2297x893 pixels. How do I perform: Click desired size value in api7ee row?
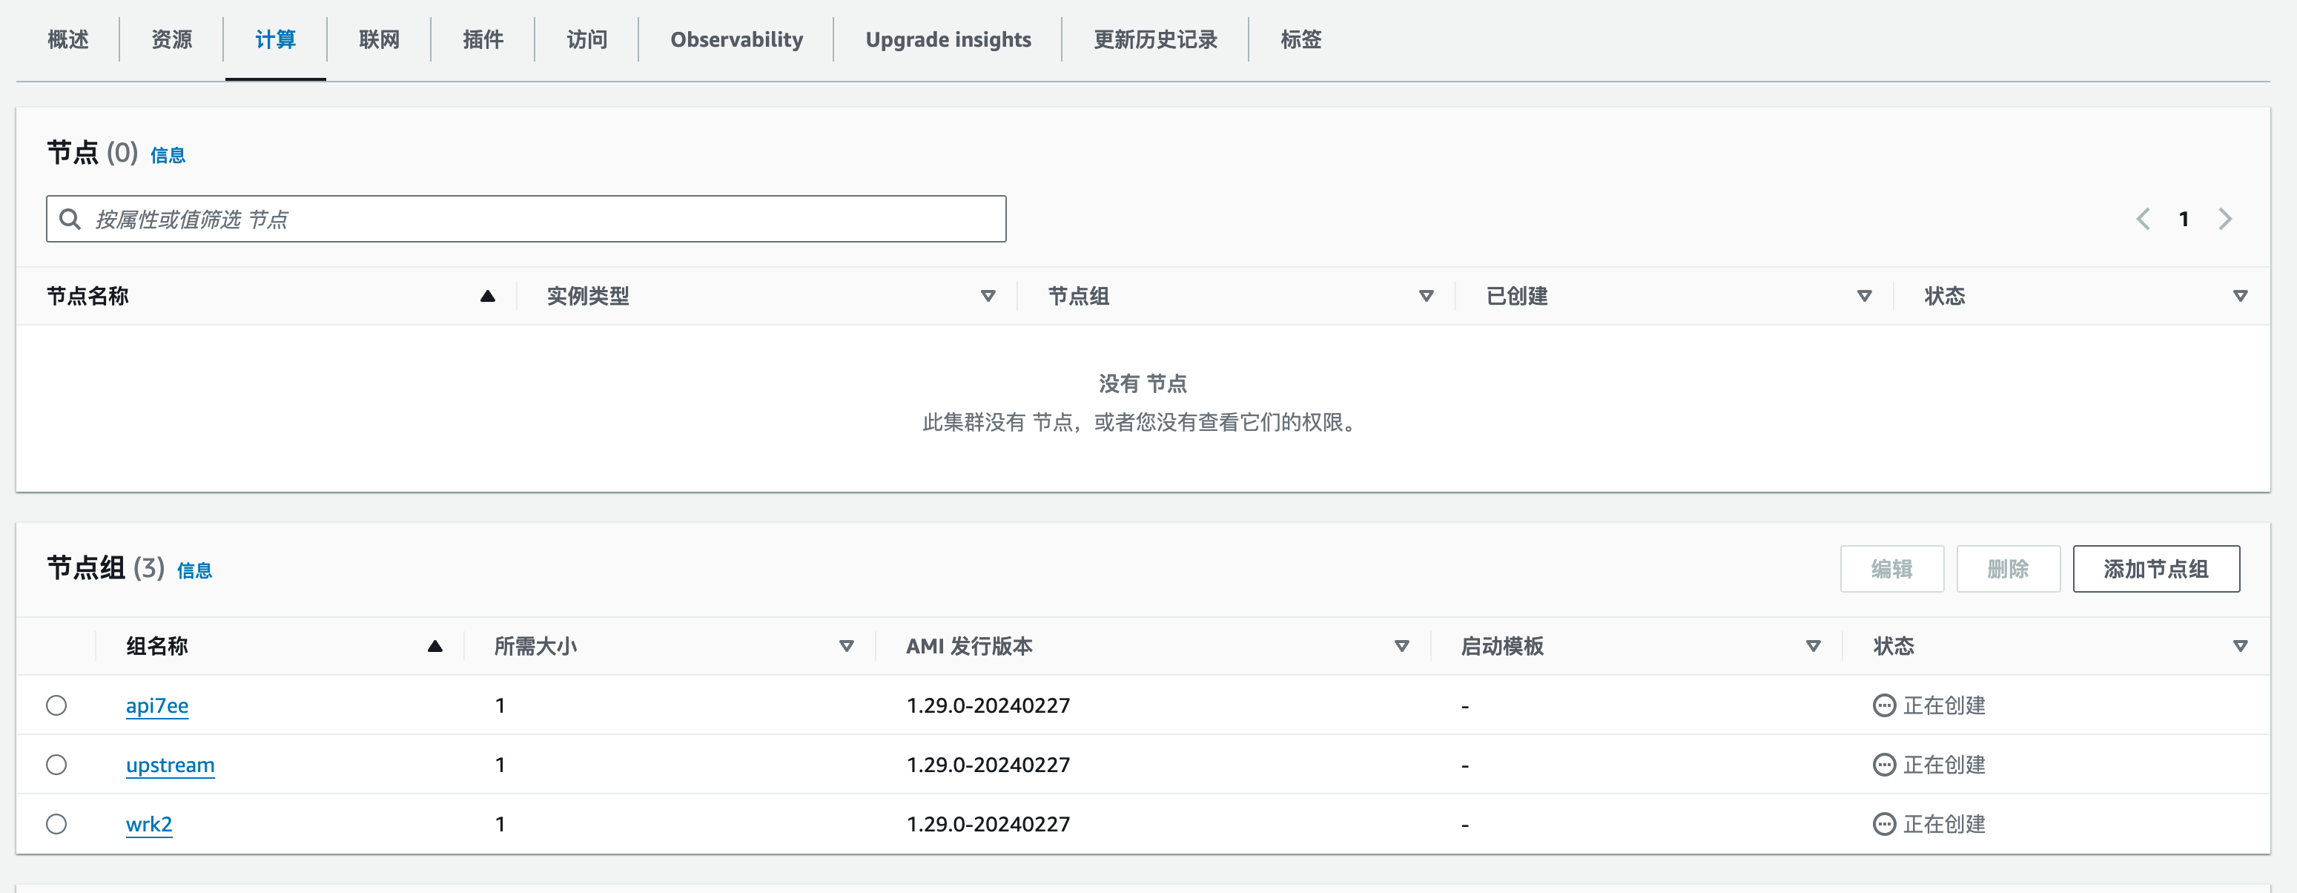500,705
